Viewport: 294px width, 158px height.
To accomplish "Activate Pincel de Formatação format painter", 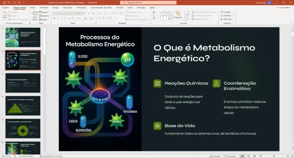I will click(18, 19).
